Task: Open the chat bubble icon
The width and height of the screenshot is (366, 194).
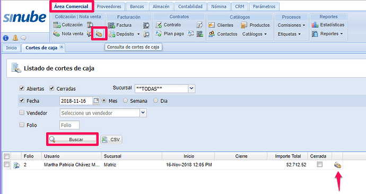Action: 23,38
